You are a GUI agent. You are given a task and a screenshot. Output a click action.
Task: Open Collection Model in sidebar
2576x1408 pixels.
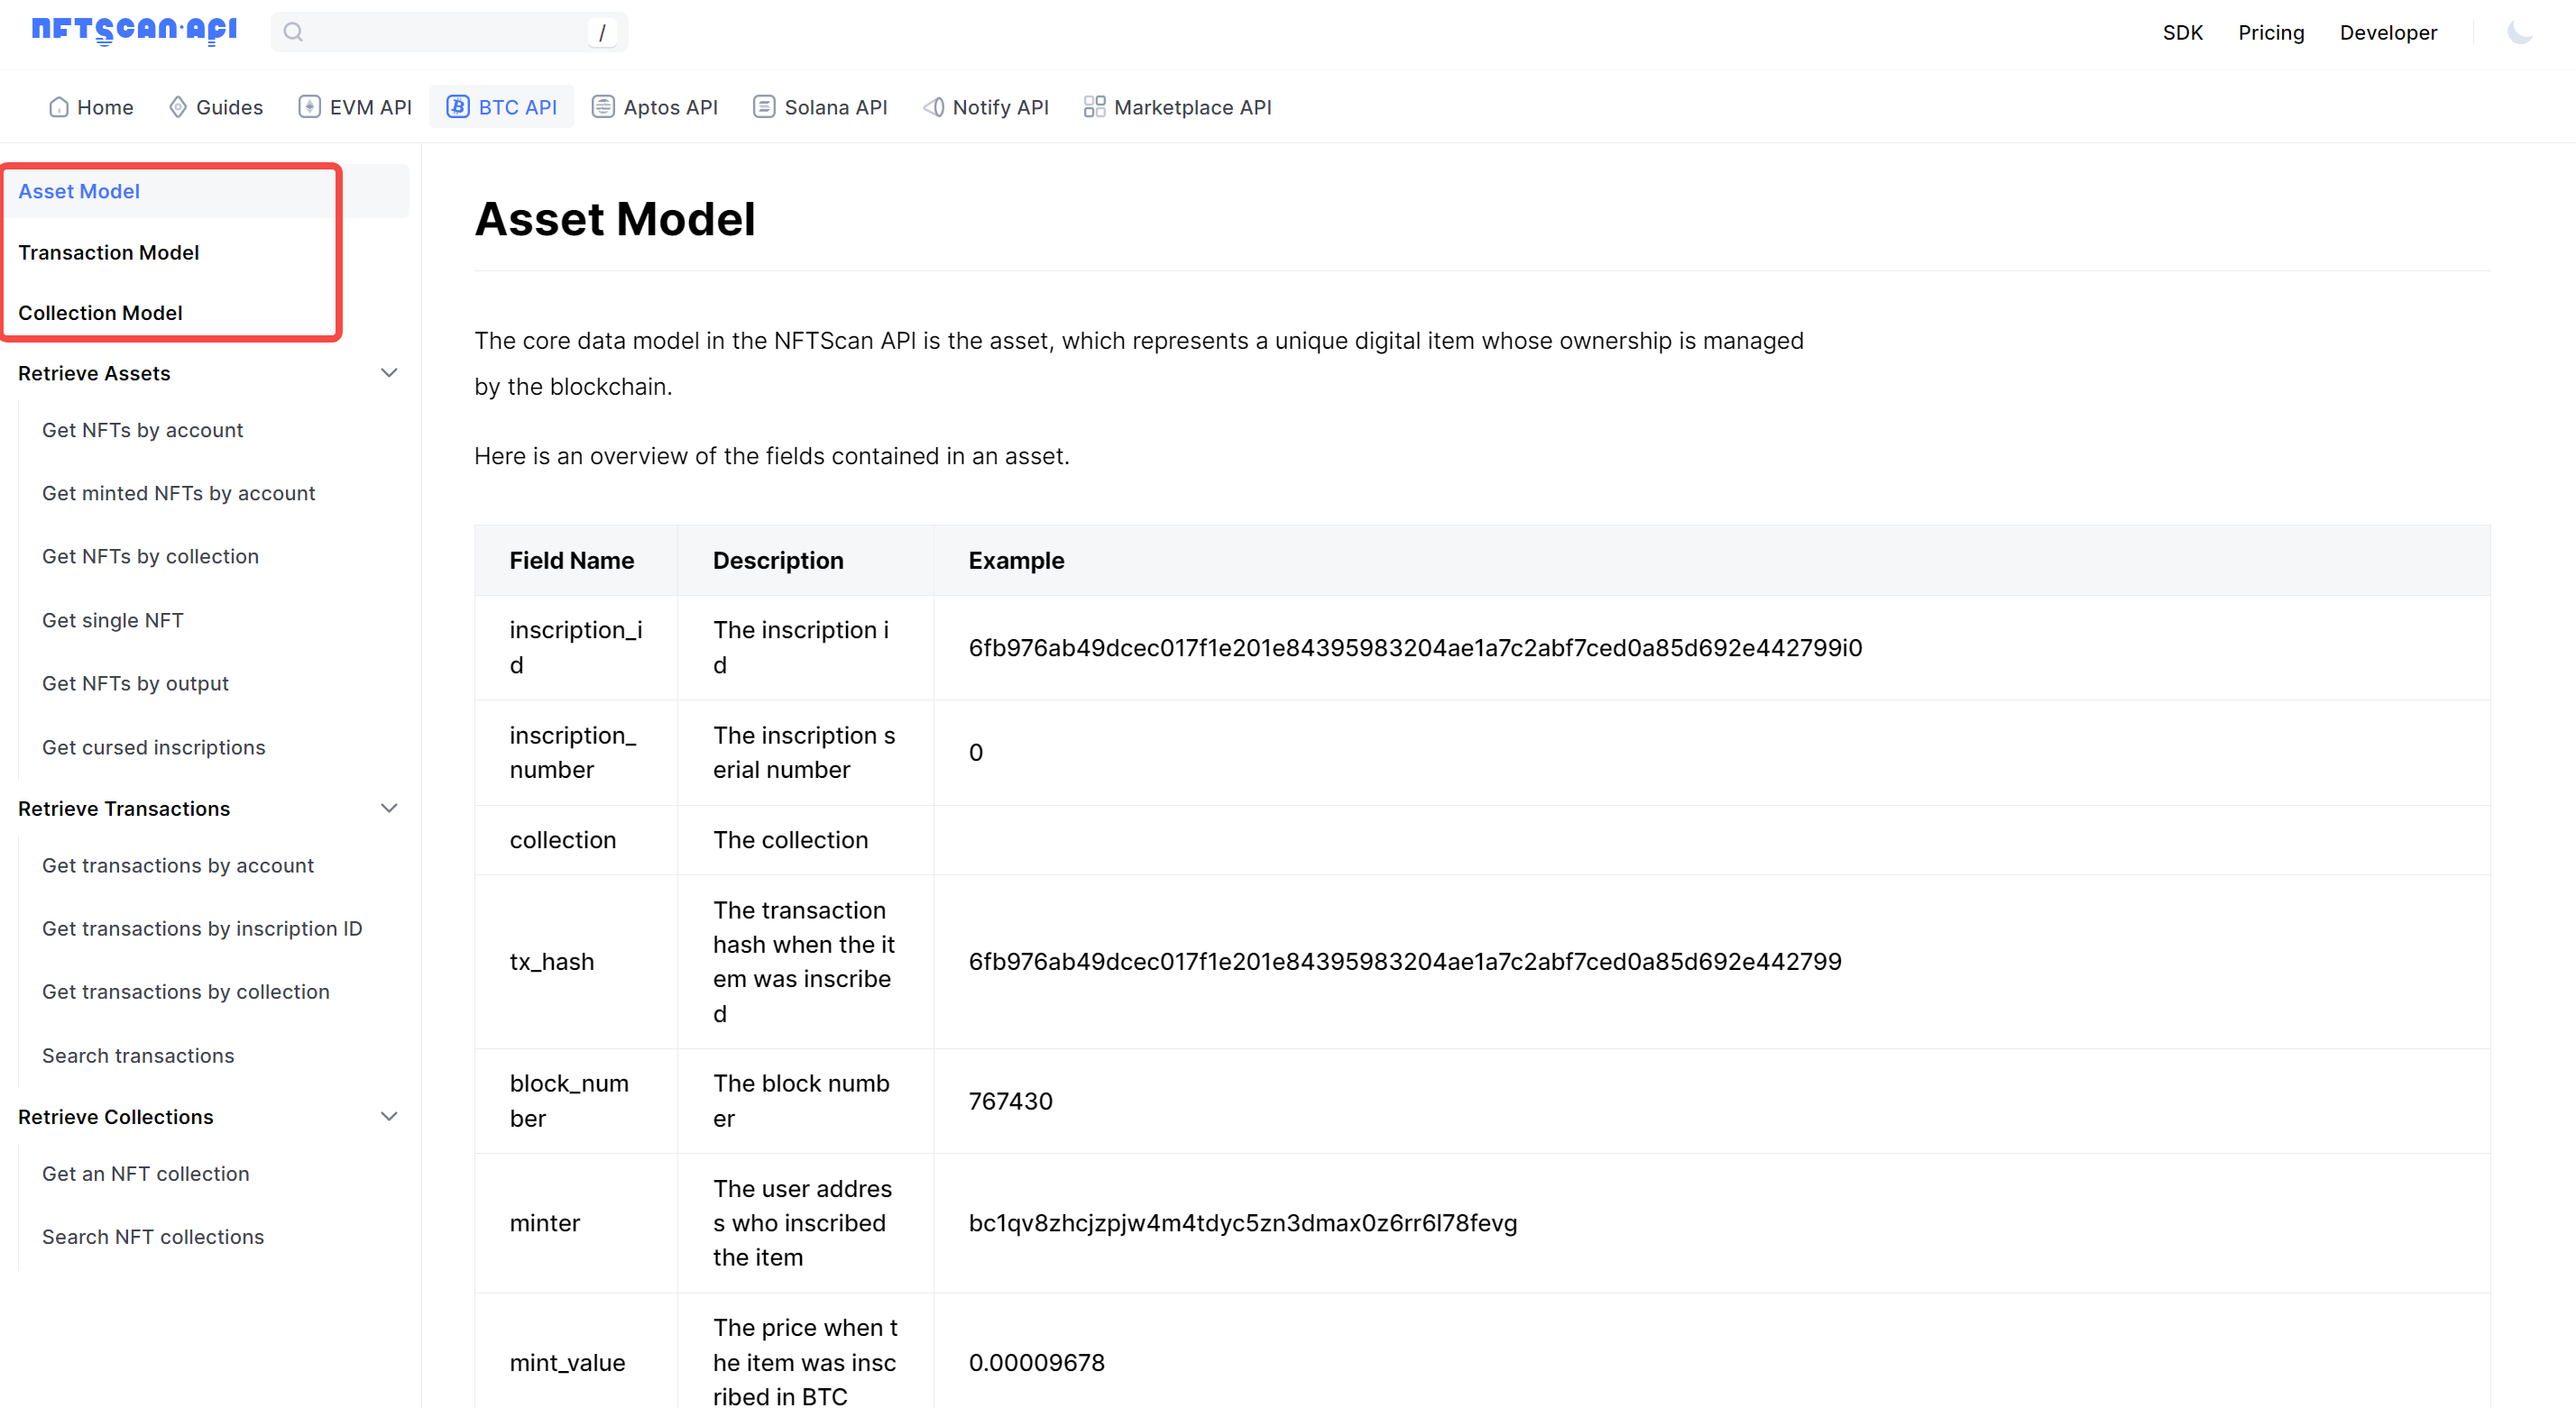tap(100, 313)
